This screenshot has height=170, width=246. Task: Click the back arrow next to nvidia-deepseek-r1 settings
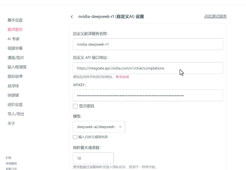coord(72,16)
